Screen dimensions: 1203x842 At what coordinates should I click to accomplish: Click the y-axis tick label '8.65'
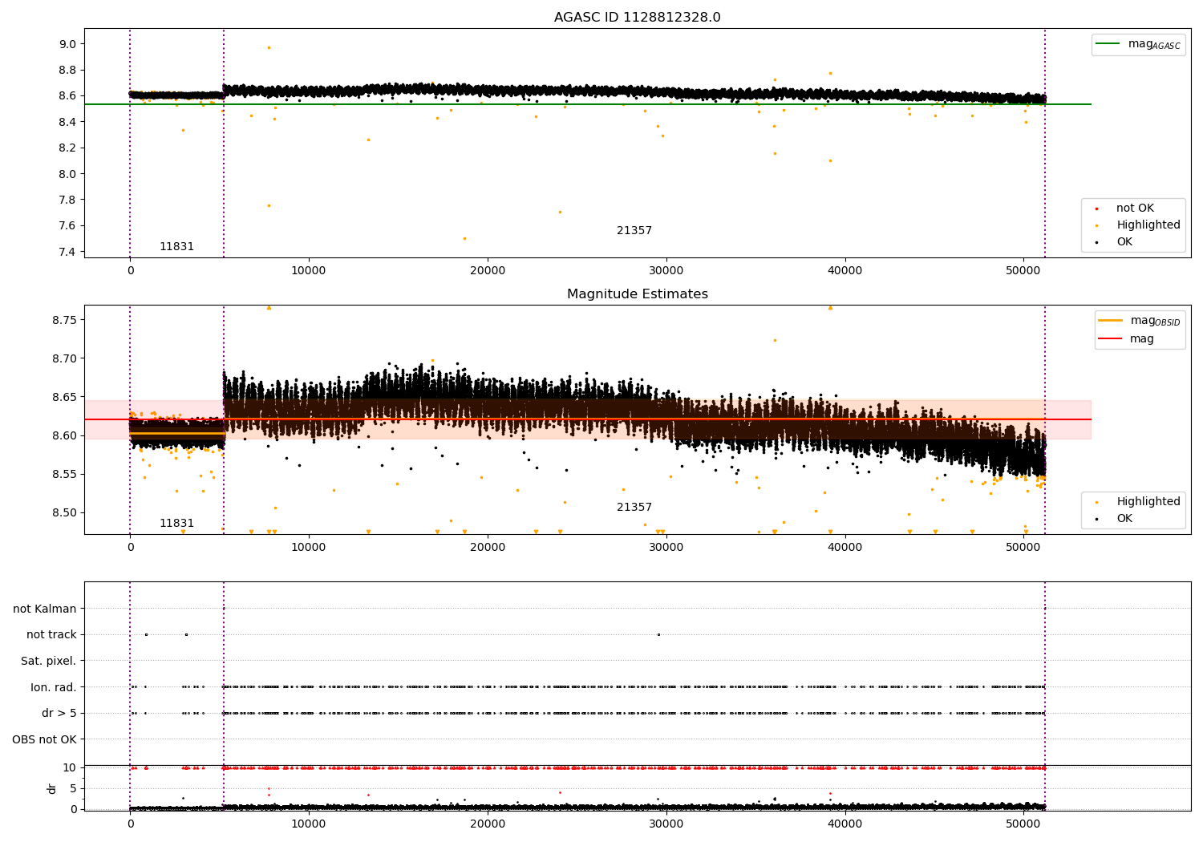click(64, 398)
